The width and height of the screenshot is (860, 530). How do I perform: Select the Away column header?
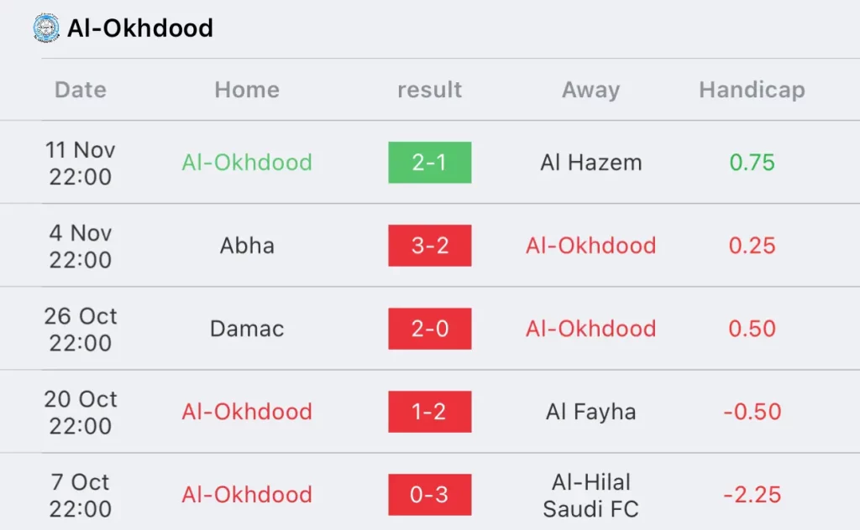coord(590,90)
